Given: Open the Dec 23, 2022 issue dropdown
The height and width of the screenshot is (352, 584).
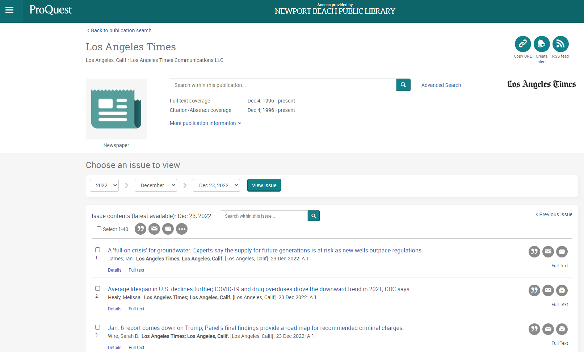Looking at the screenshot, I should click(217, 185).
